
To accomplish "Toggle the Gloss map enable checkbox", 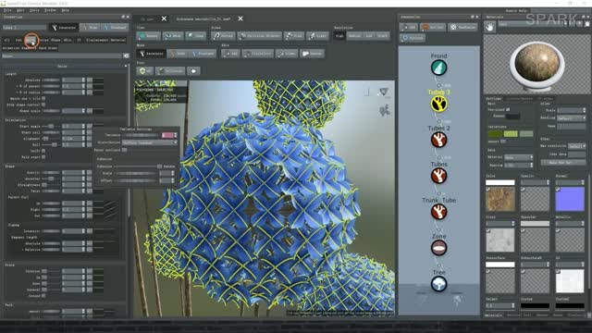I will point(488,230).
